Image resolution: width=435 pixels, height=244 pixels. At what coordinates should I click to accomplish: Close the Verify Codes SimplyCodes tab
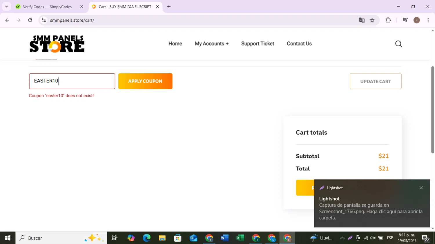(x=81, y=7)
